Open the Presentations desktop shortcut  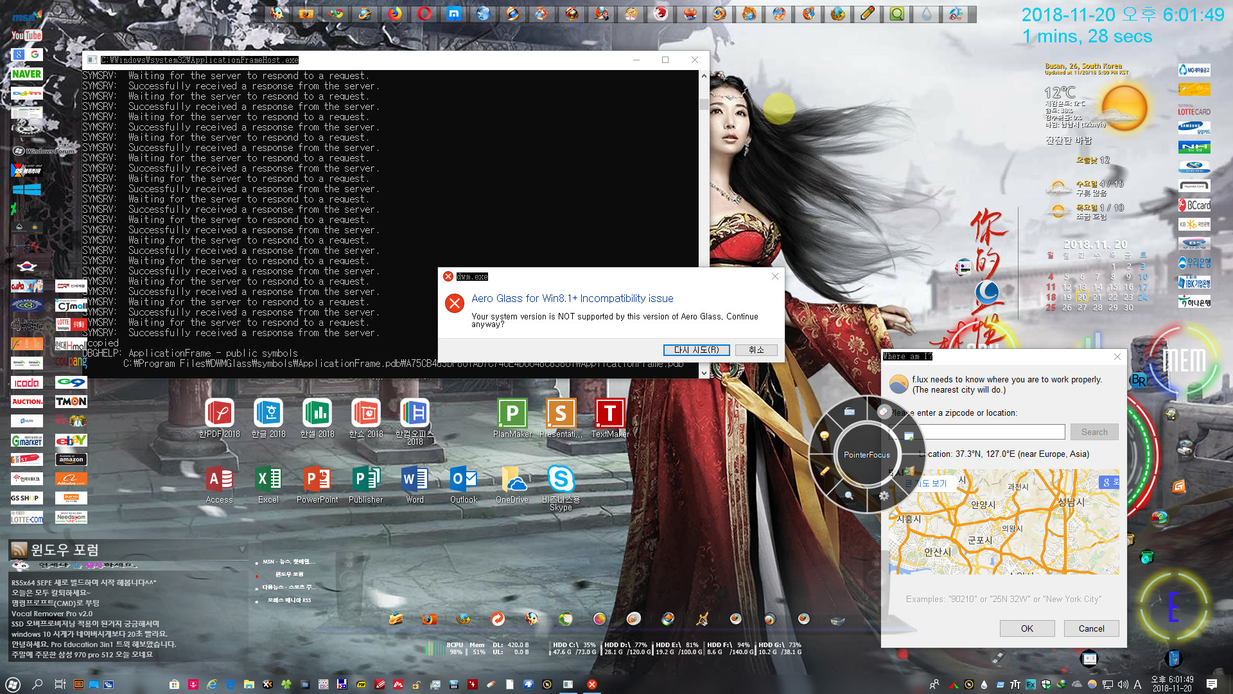pos(561,418)
